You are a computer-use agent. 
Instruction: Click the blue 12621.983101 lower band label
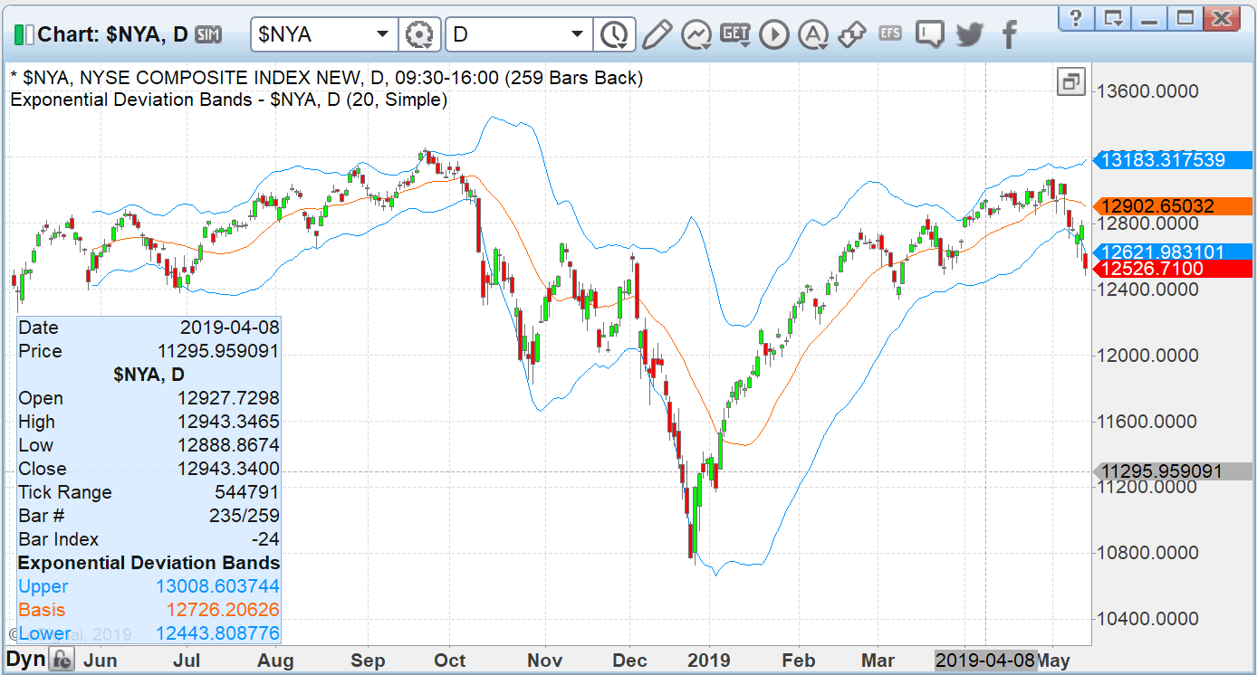pos(1174,252)
